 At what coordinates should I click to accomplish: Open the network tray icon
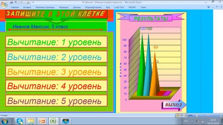(197, 121)
